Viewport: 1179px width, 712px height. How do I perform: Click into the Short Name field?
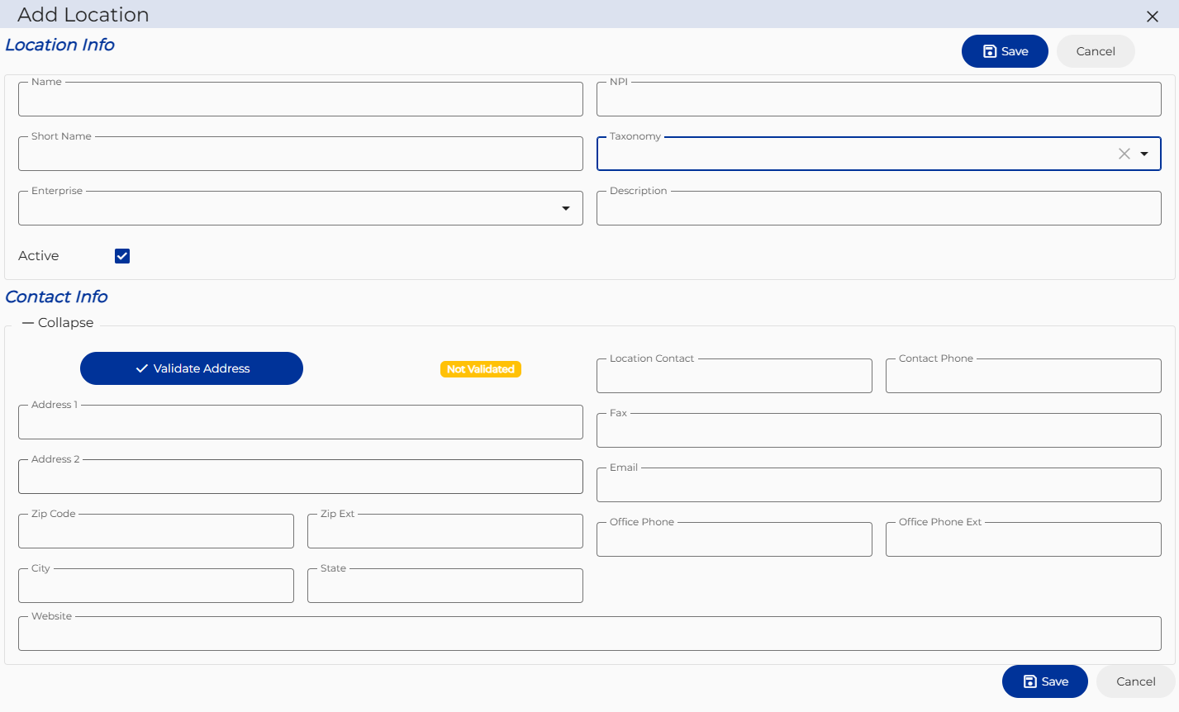coord(301,154)
